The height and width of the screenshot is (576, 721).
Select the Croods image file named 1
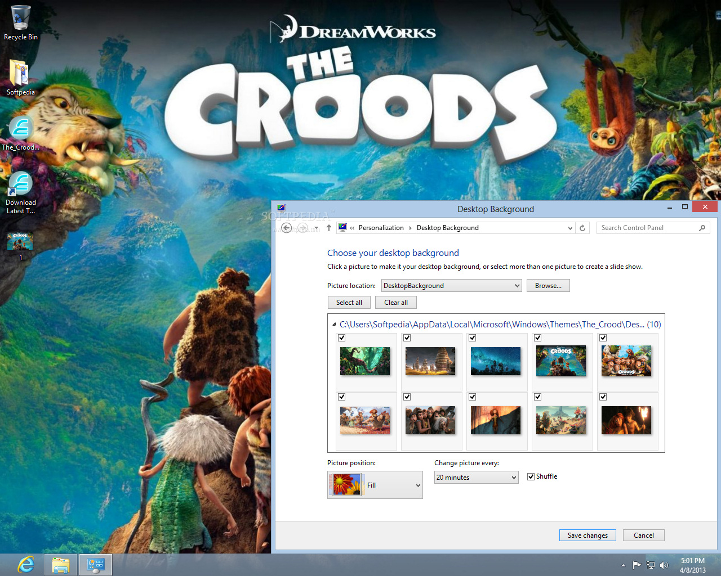[x=20, y=246]
